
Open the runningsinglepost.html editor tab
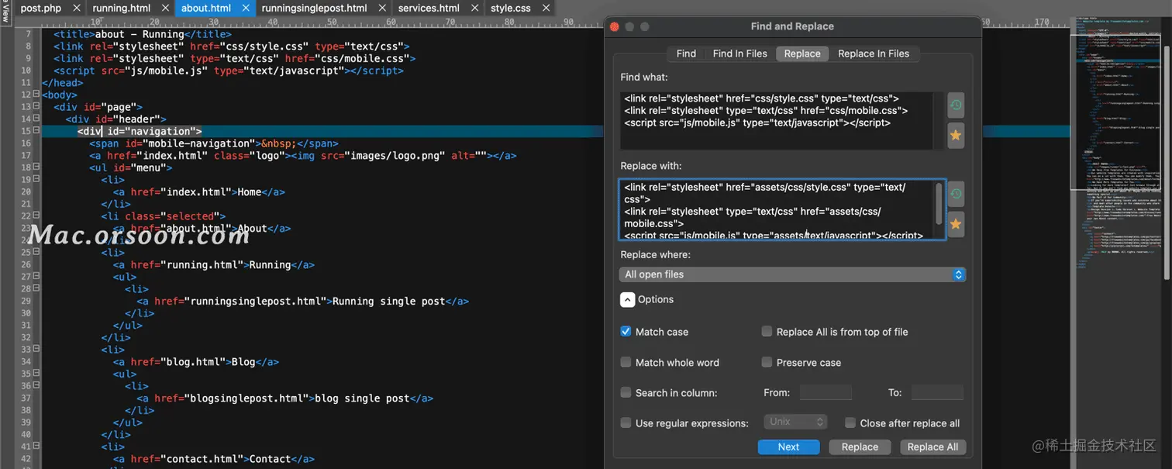[314, 9]
